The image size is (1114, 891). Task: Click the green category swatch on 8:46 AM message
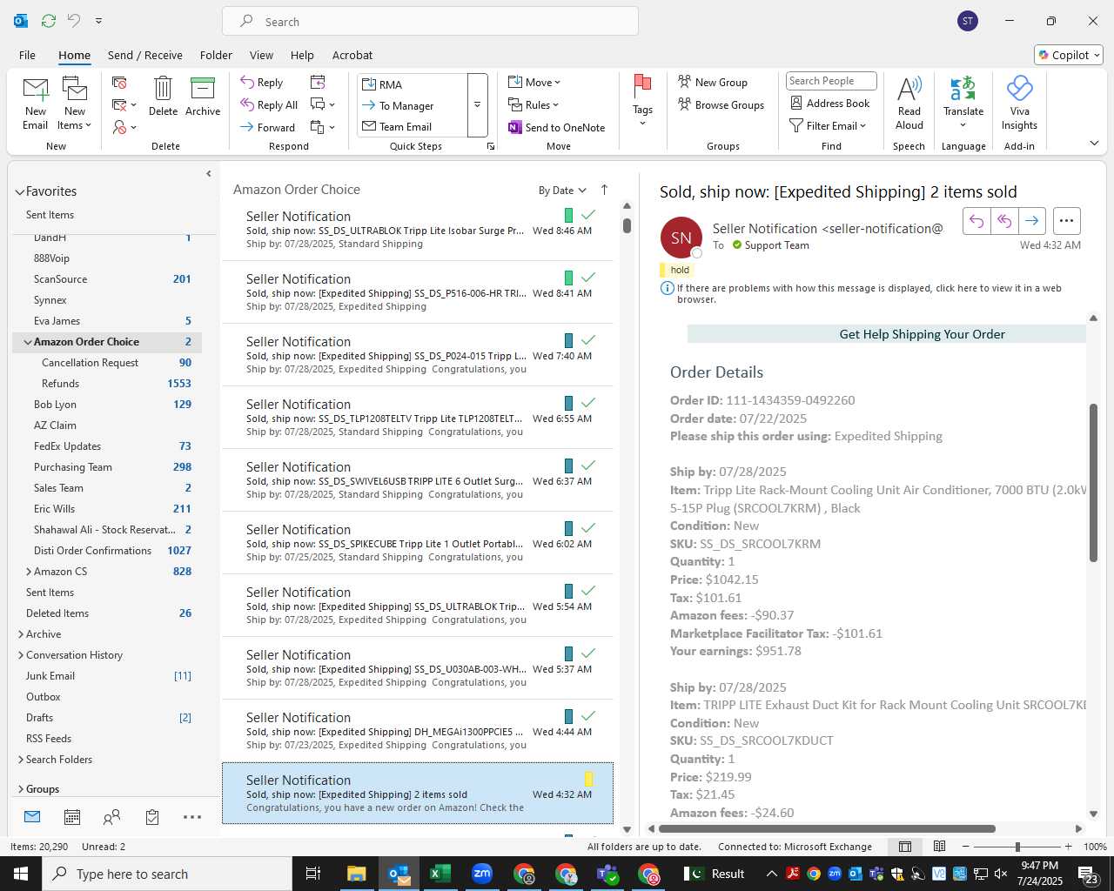point(568,215)
